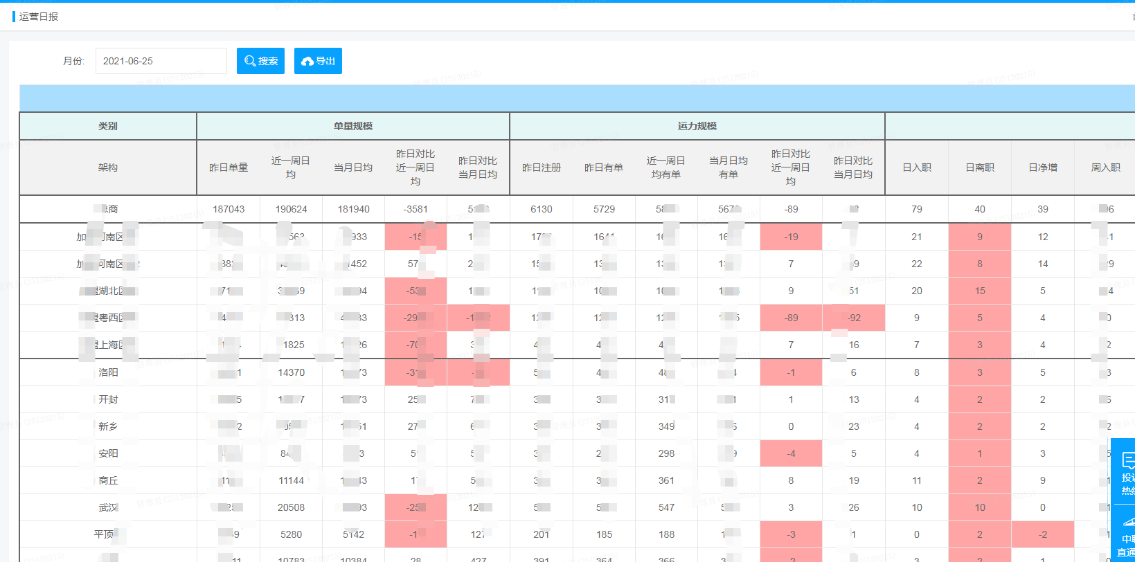Click the 昨日注册 column header
Viewport: 1135px width, 562px height.
pyautogui.click(x=542, y=167)
